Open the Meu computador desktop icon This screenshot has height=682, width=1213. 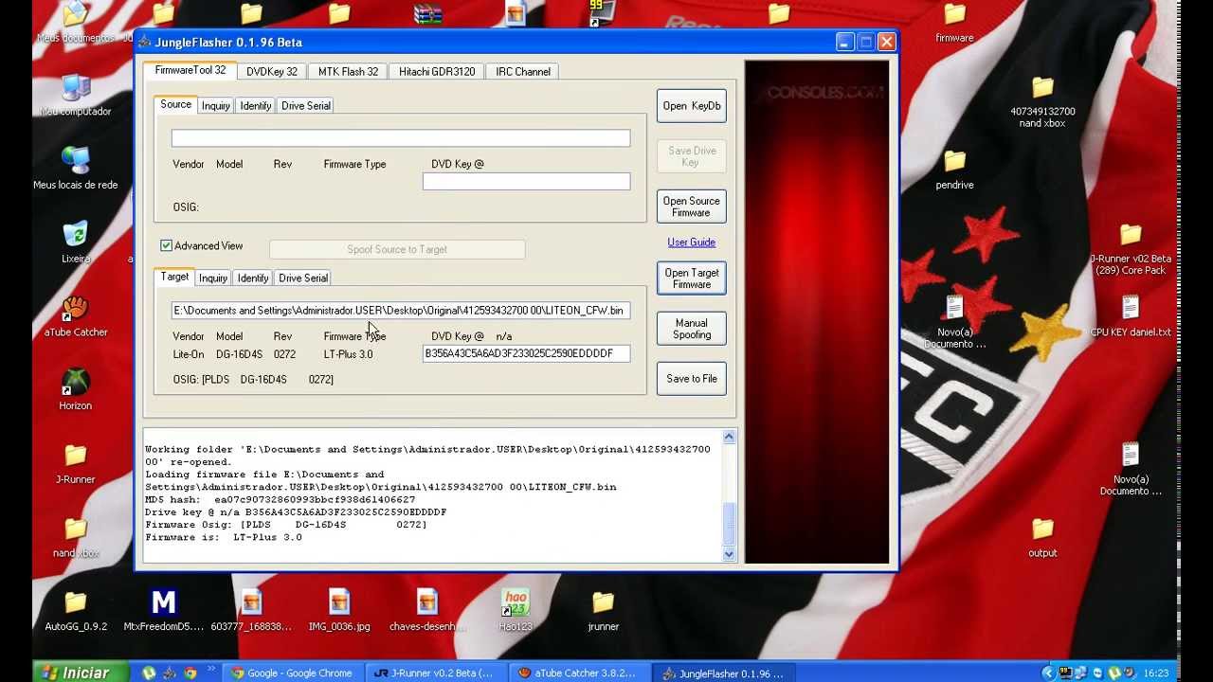76,88
